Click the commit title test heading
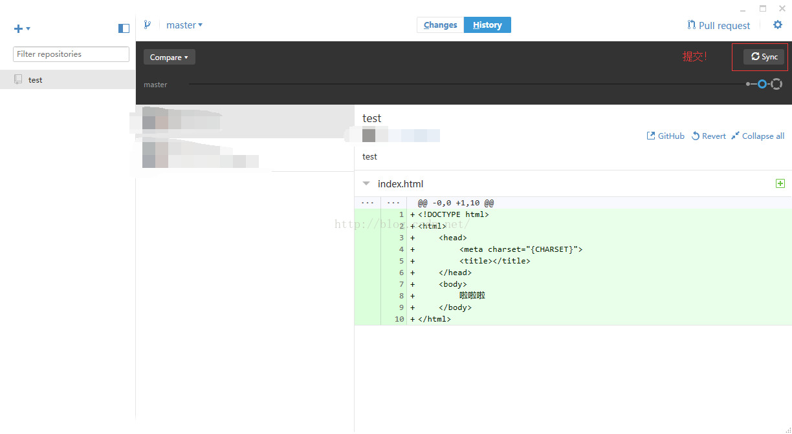 pyautogui.click(x=372, y=118)
